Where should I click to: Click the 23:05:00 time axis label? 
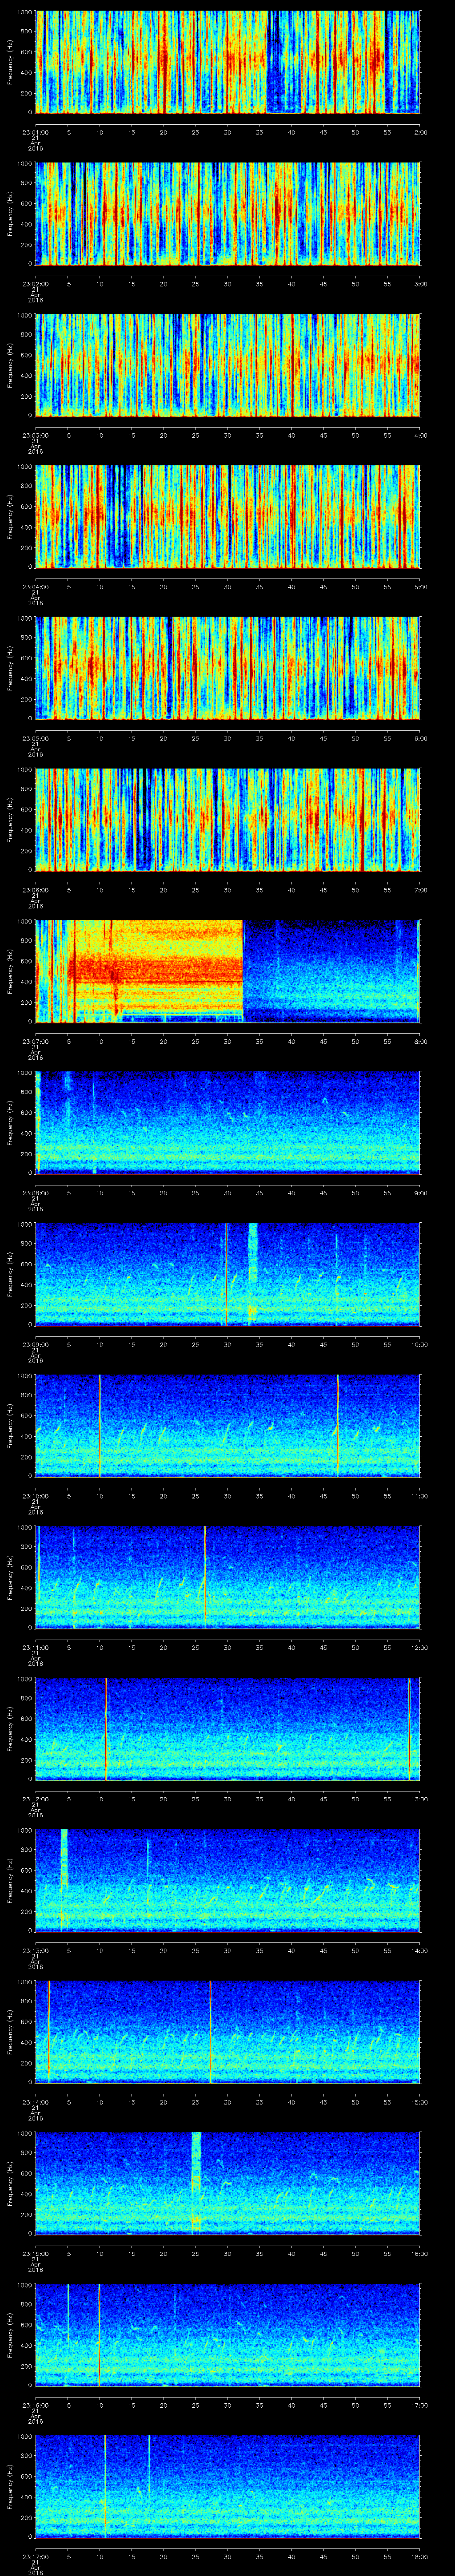pyautogui.click(x=36, y=738)
